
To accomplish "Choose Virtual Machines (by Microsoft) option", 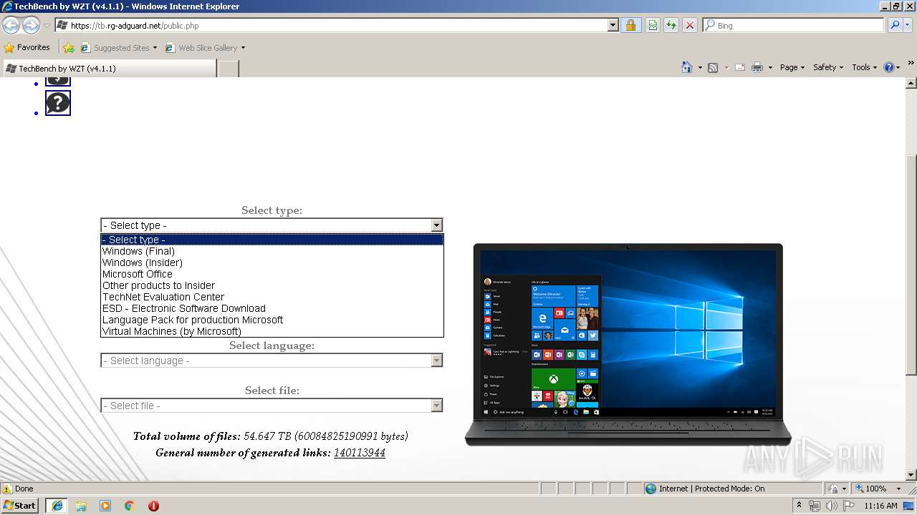I will coord(272,331).
